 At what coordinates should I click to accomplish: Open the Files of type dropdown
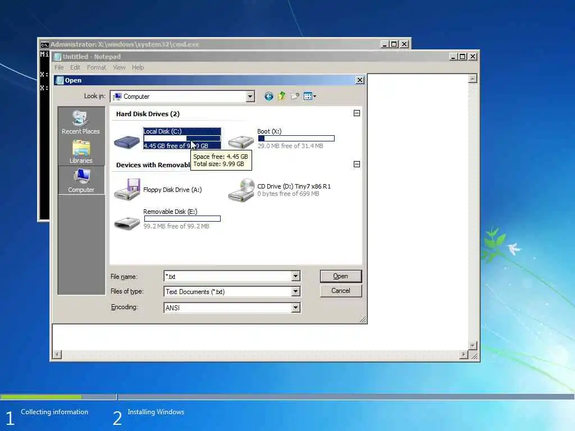point(295,291)
